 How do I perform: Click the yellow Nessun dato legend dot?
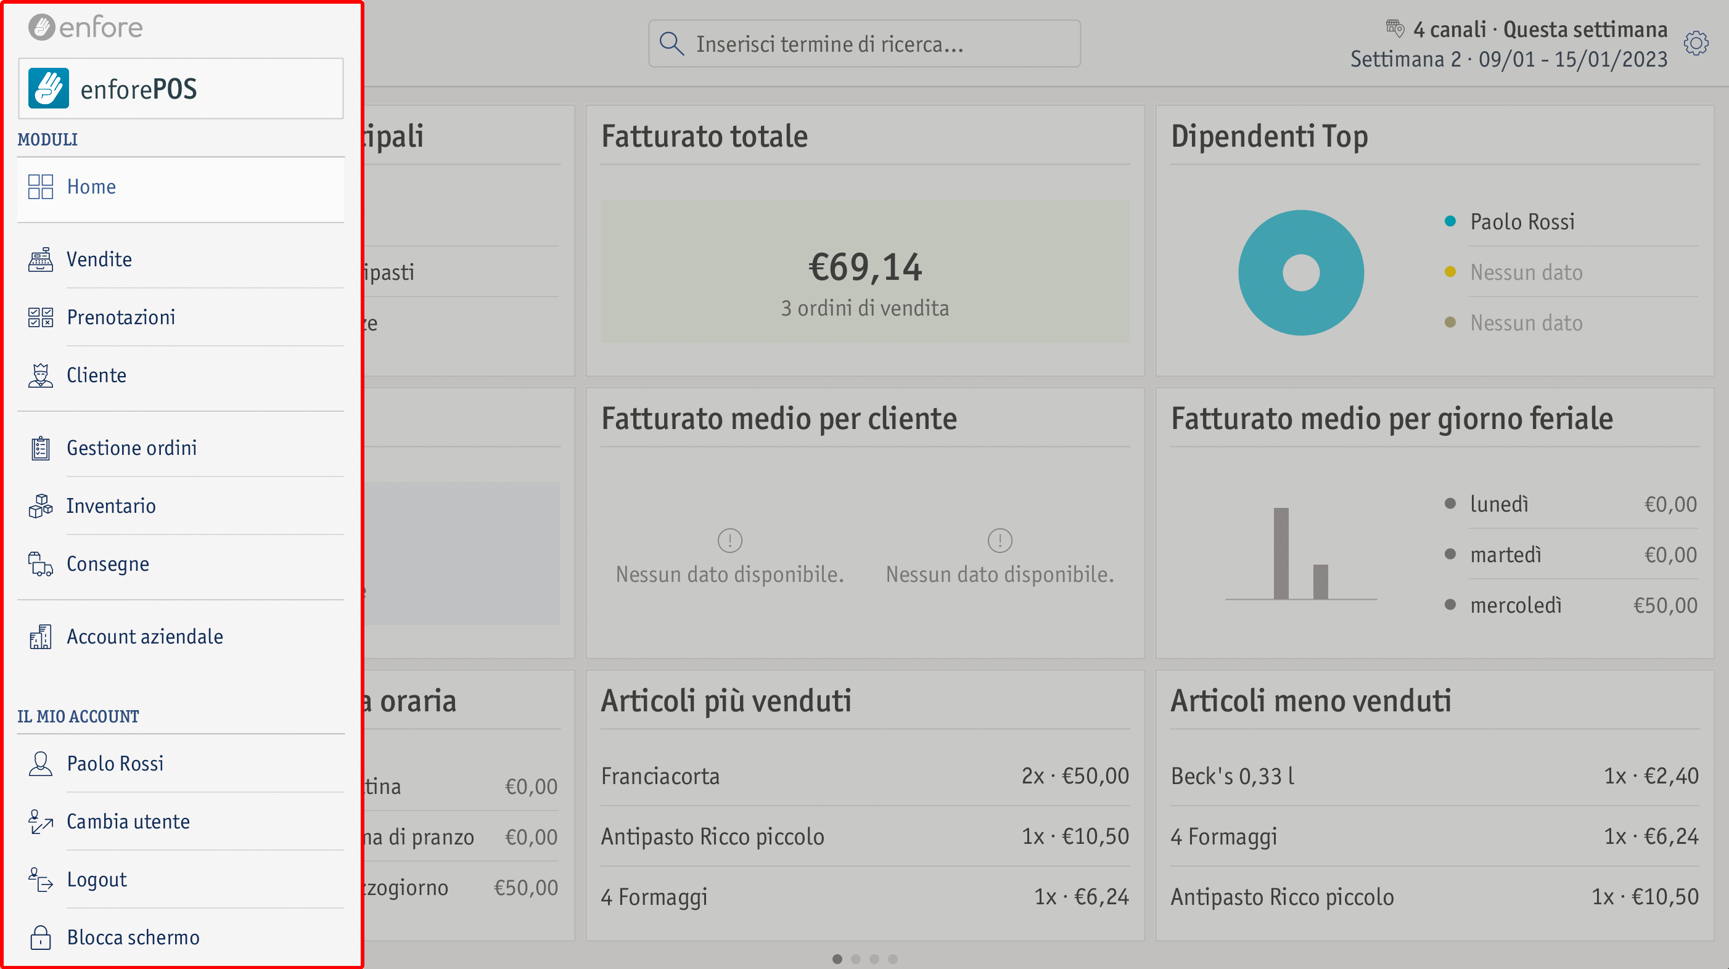click(1450, 272)
